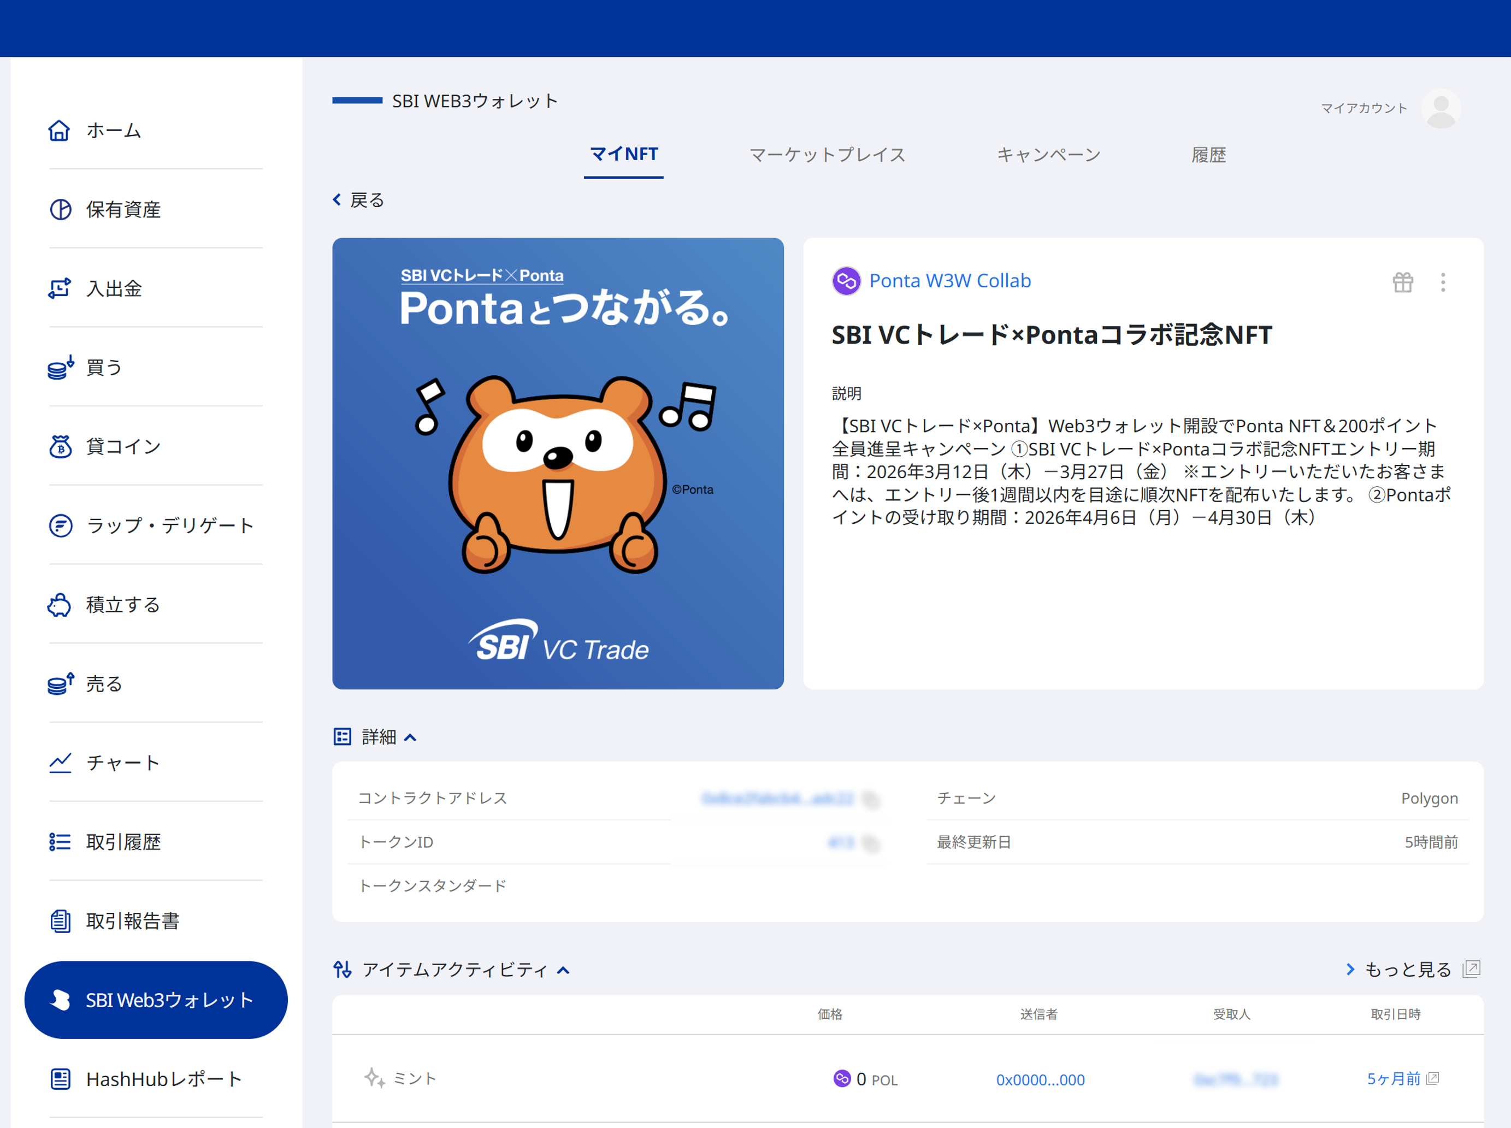
Task: Click the 積立する piggy bank icon
Action: point(60,604)
